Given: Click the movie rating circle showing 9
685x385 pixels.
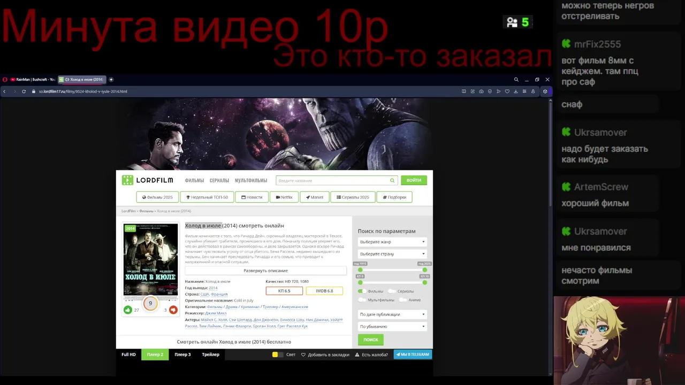Looking at the screenshot, I should pos(150,303).
